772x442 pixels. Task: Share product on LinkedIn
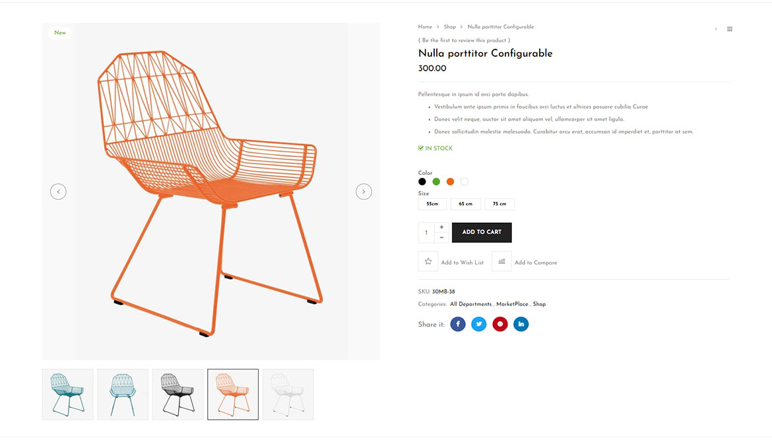click(x=521, y=324)
